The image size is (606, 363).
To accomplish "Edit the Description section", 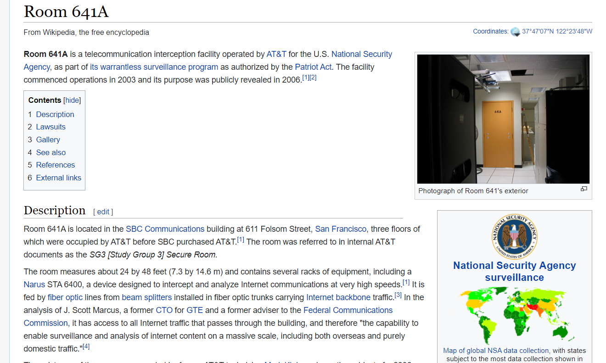I will click(103, 212).
